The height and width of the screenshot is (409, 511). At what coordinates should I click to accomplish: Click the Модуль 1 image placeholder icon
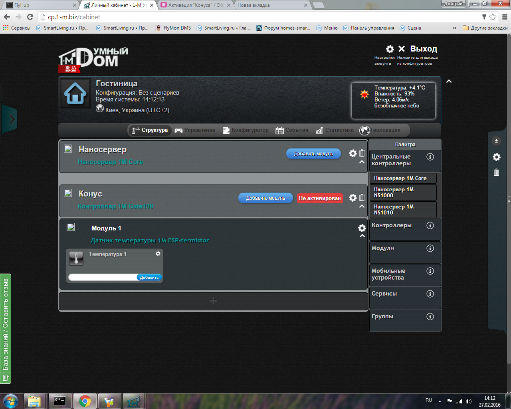tap(71, 227)
